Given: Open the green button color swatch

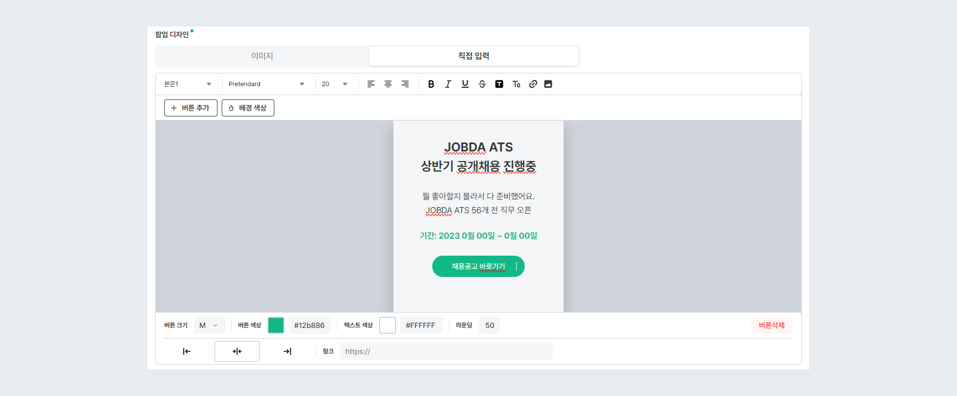Looking at the screenshot, I should (276, 325).
